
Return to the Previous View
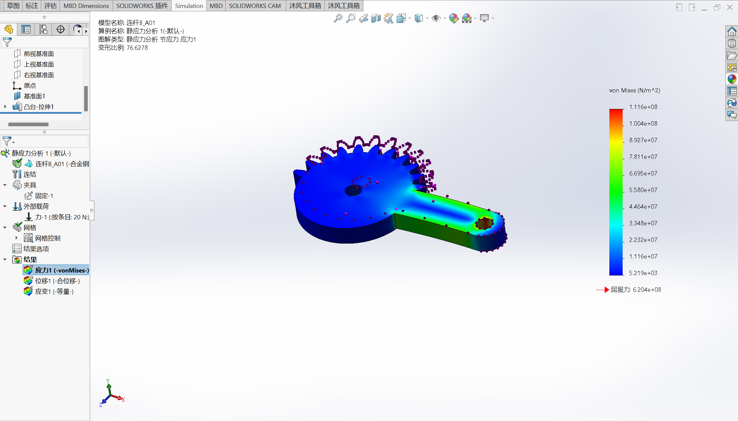coord(363,18)
